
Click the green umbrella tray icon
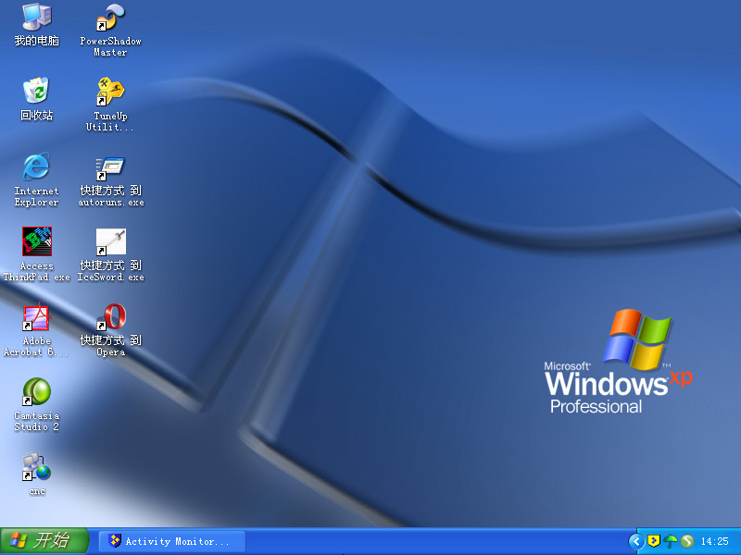pos(670,541)
